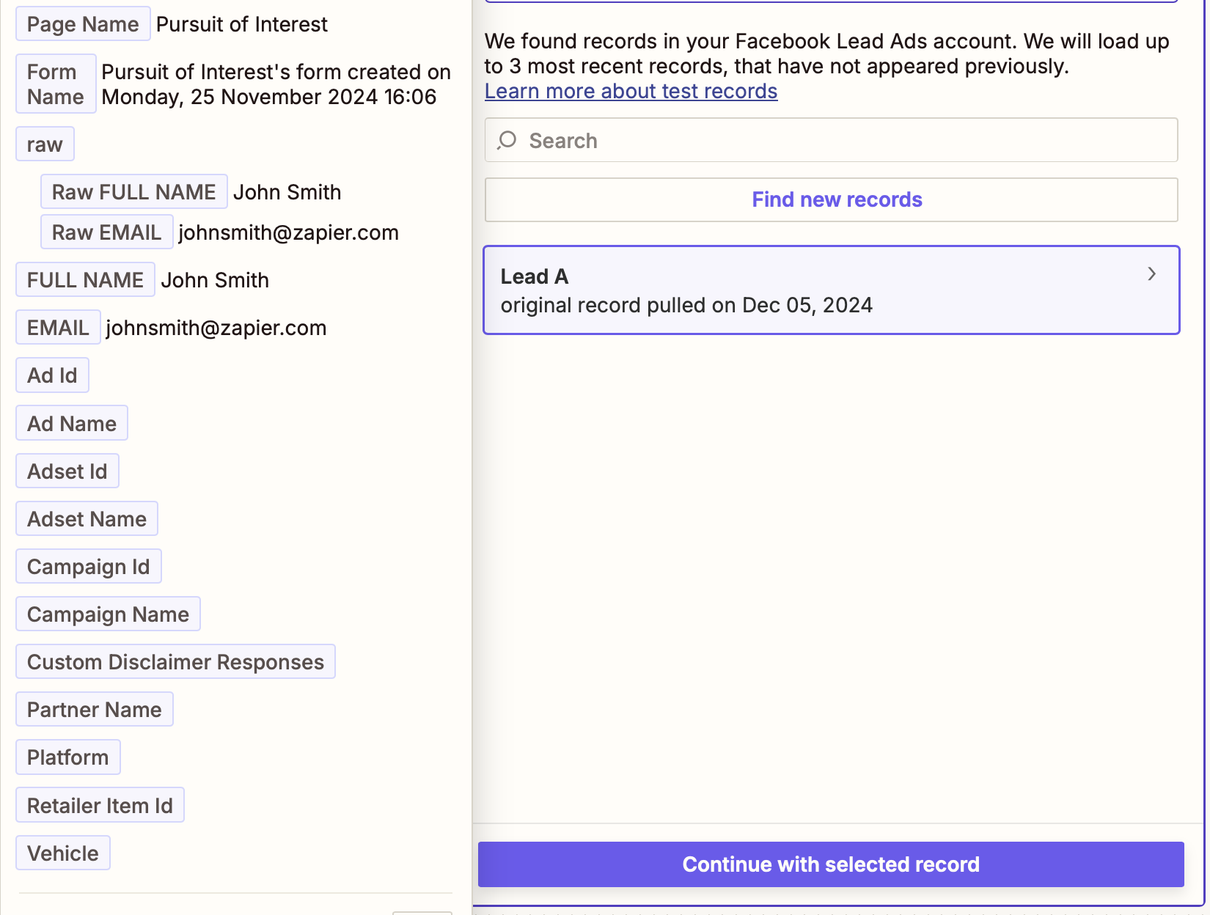Click the form creation date value text
Image resolution: width=1210 pixels, height=915 pixels.
pyautogui.click(x=276, y=84)
